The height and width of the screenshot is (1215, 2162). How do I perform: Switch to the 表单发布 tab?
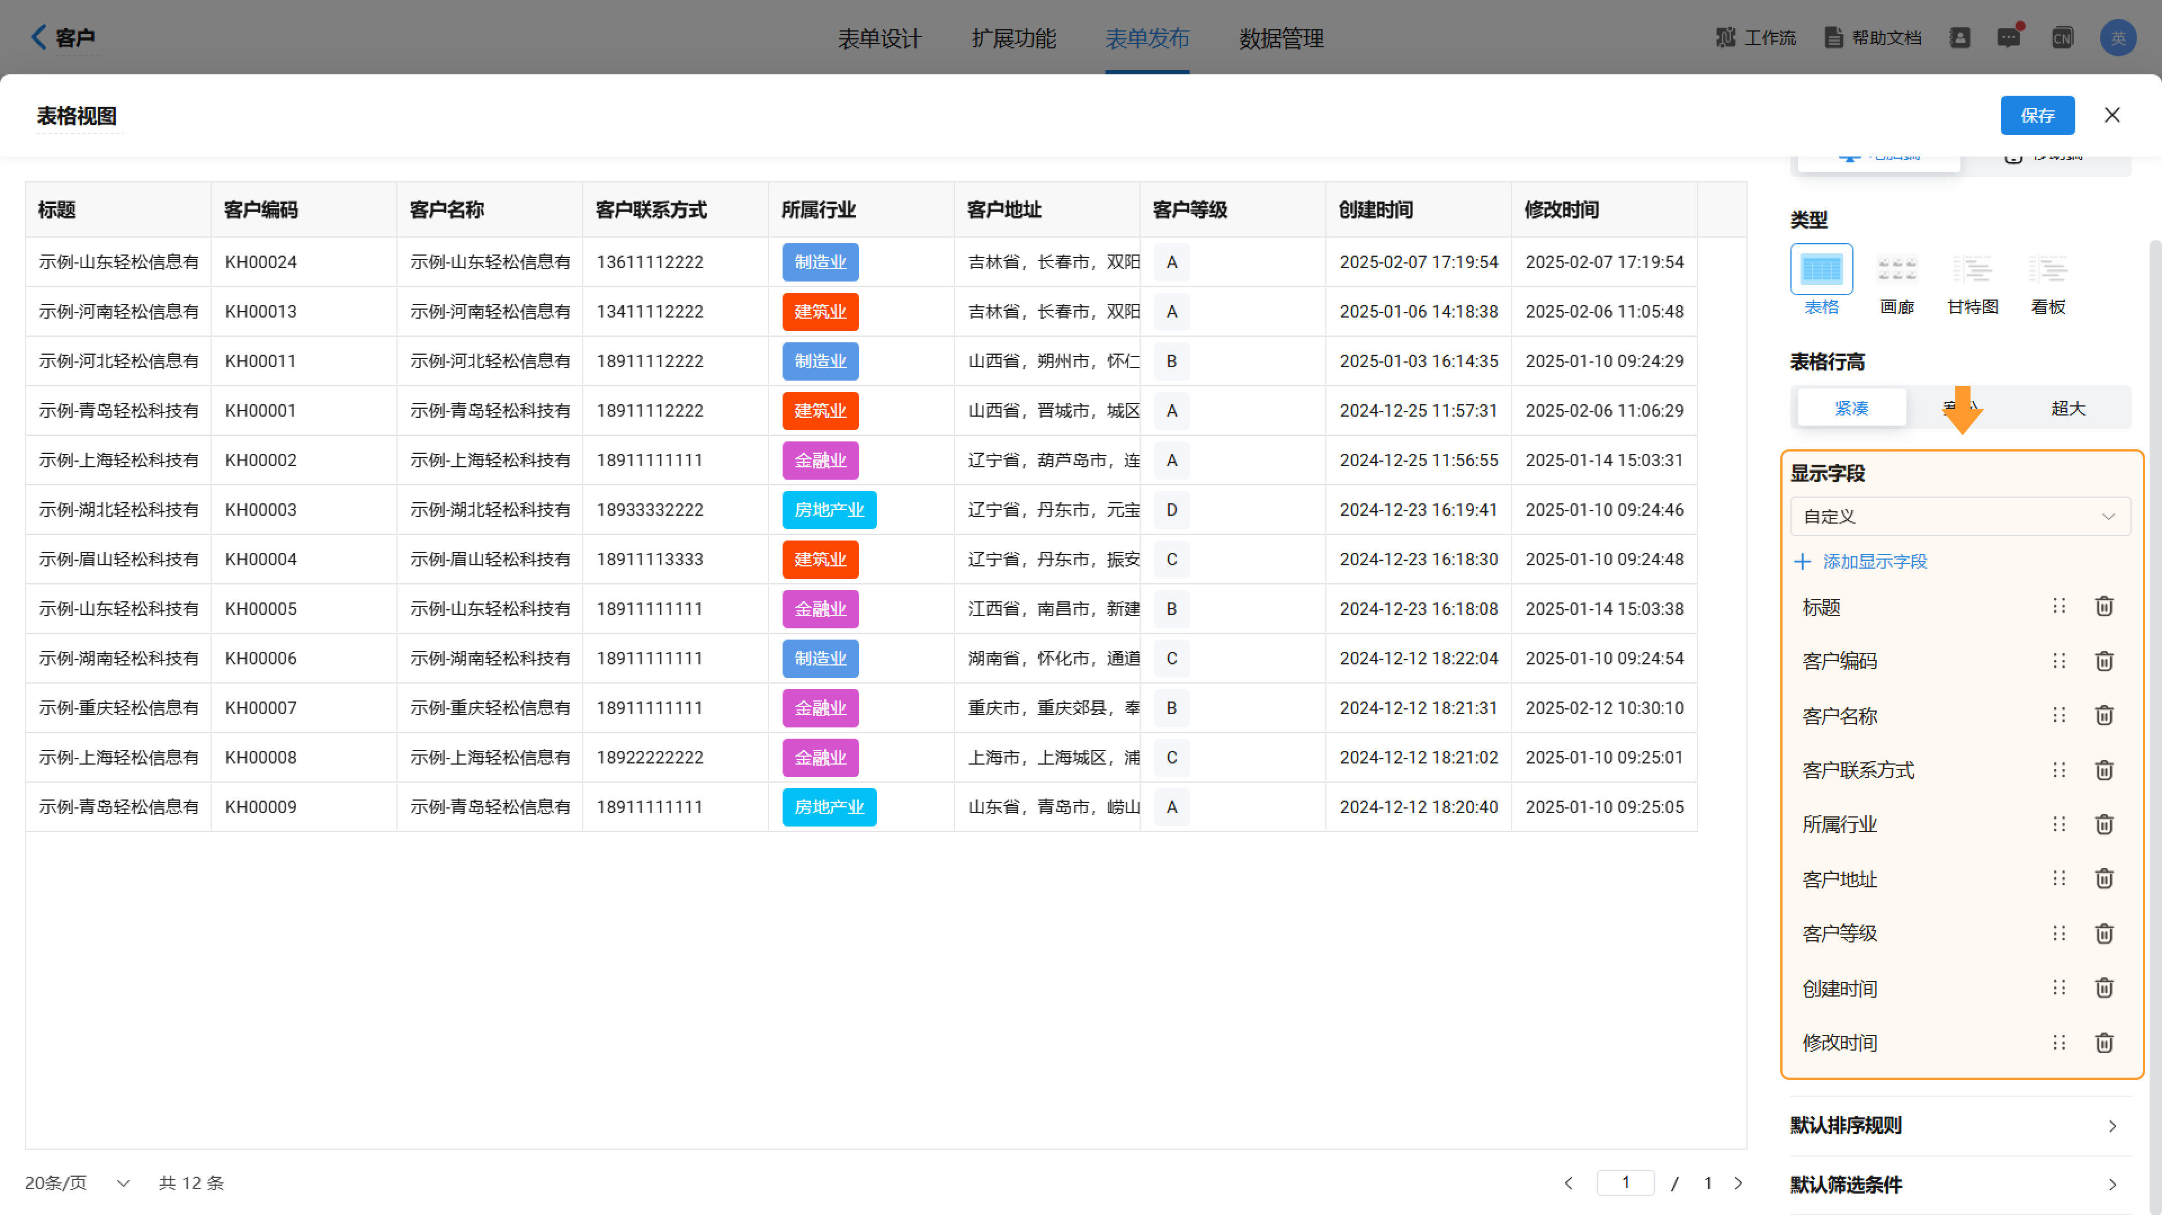1147,38
